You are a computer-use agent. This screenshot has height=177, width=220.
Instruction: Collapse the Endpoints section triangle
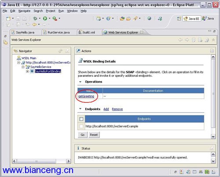point(80,109)
